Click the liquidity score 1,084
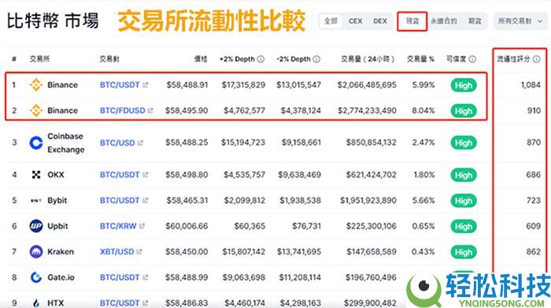Screen dimensions: 551x308 [531, 85]
